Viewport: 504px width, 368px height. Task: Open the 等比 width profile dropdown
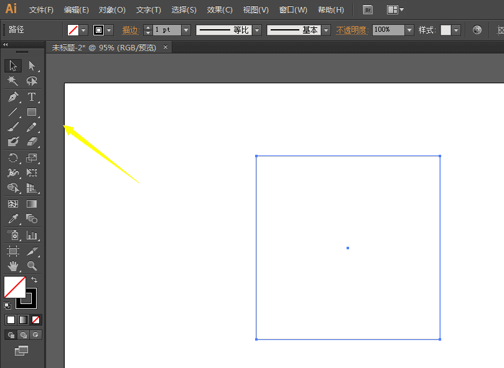click(x=257, y=30)
